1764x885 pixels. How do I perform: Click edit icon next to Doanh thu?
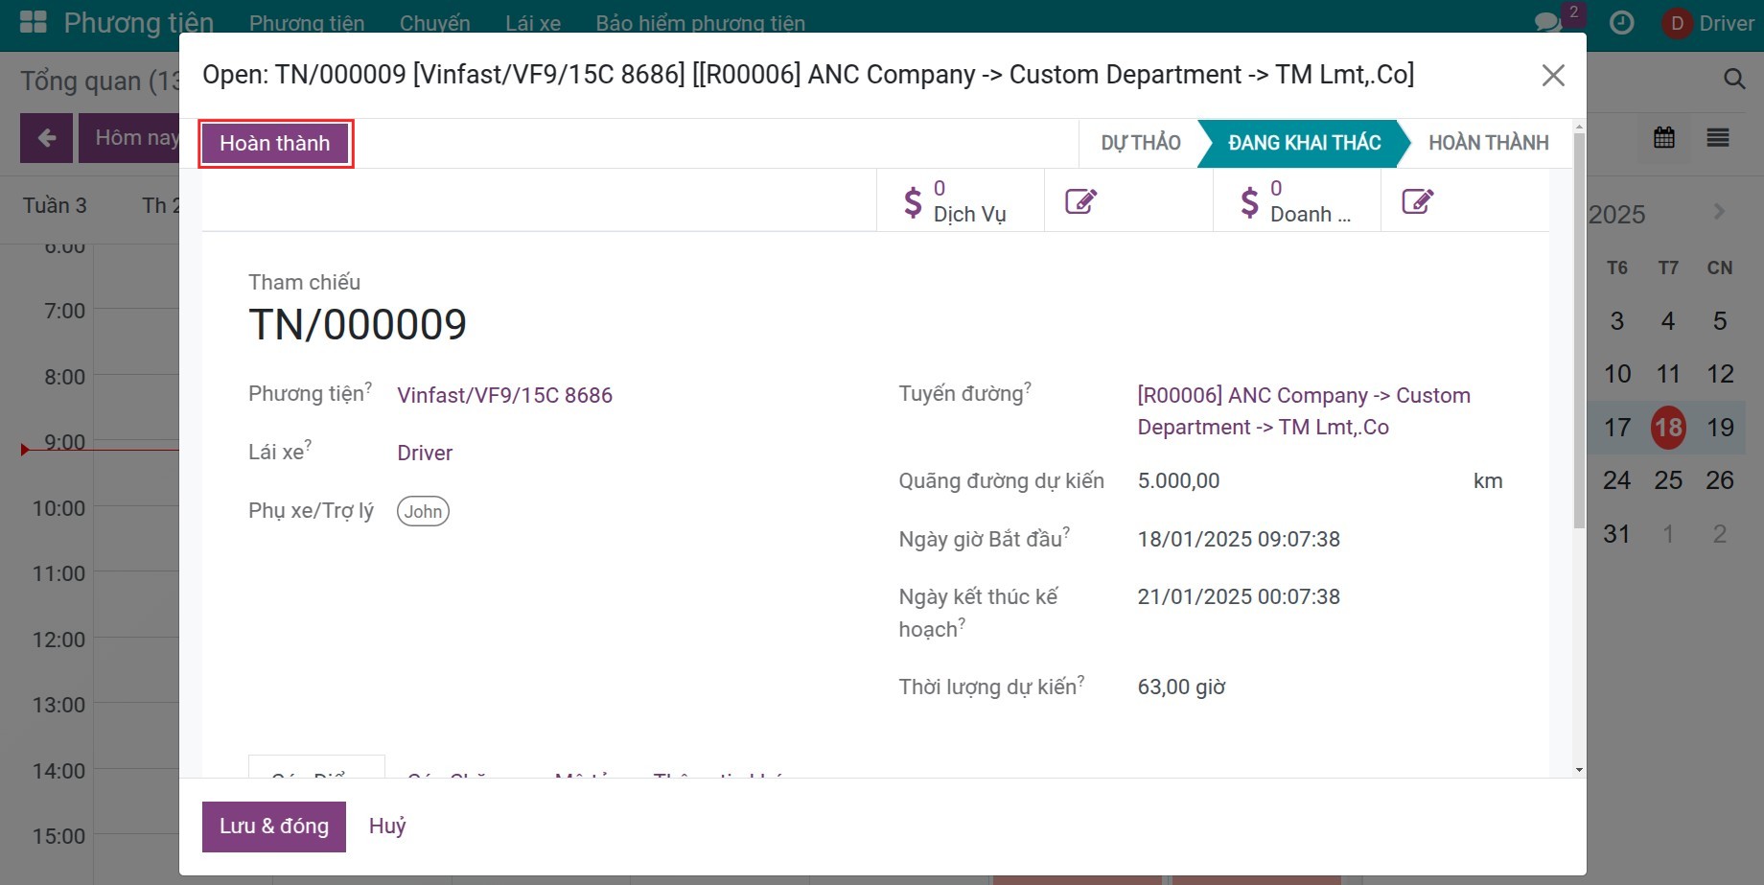[1417, 200]
